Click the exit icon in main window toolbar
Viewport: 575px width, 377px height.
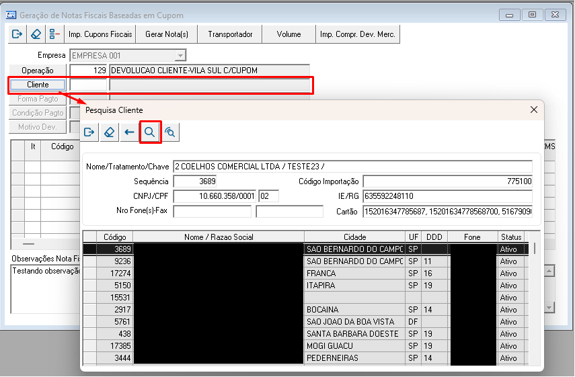[17, 34]
